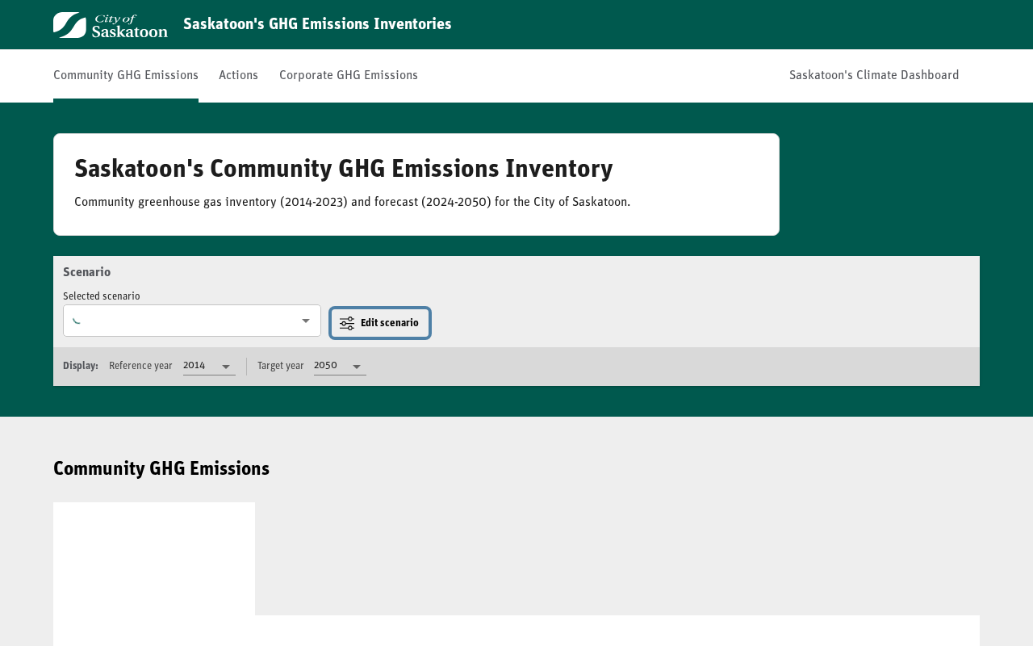Click the arrow beside target year 2050
Screen dimensions: 1033x646
point(357,367)
